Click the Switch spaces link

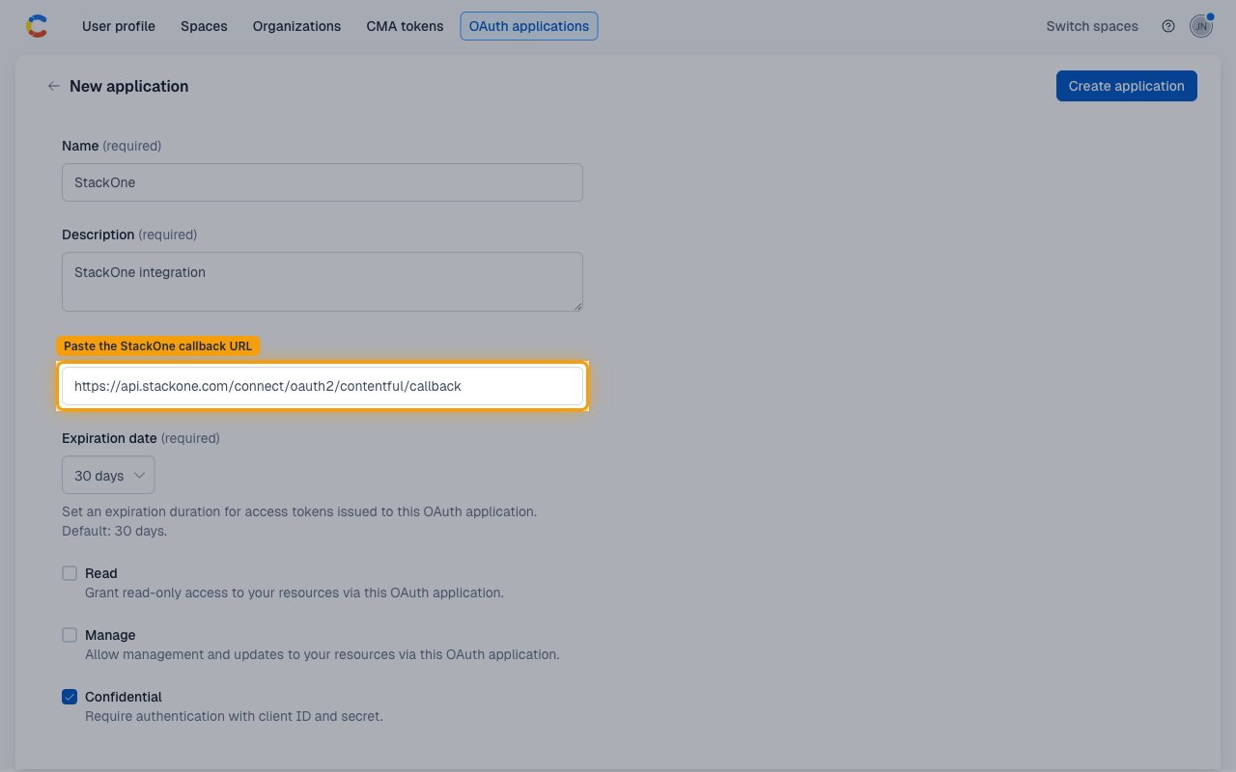click(x=1092, y=26)
